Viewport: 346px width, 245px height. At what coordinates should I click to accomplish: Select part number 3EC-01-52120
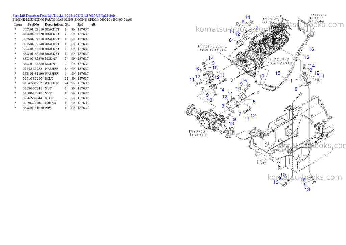(33, 34)
